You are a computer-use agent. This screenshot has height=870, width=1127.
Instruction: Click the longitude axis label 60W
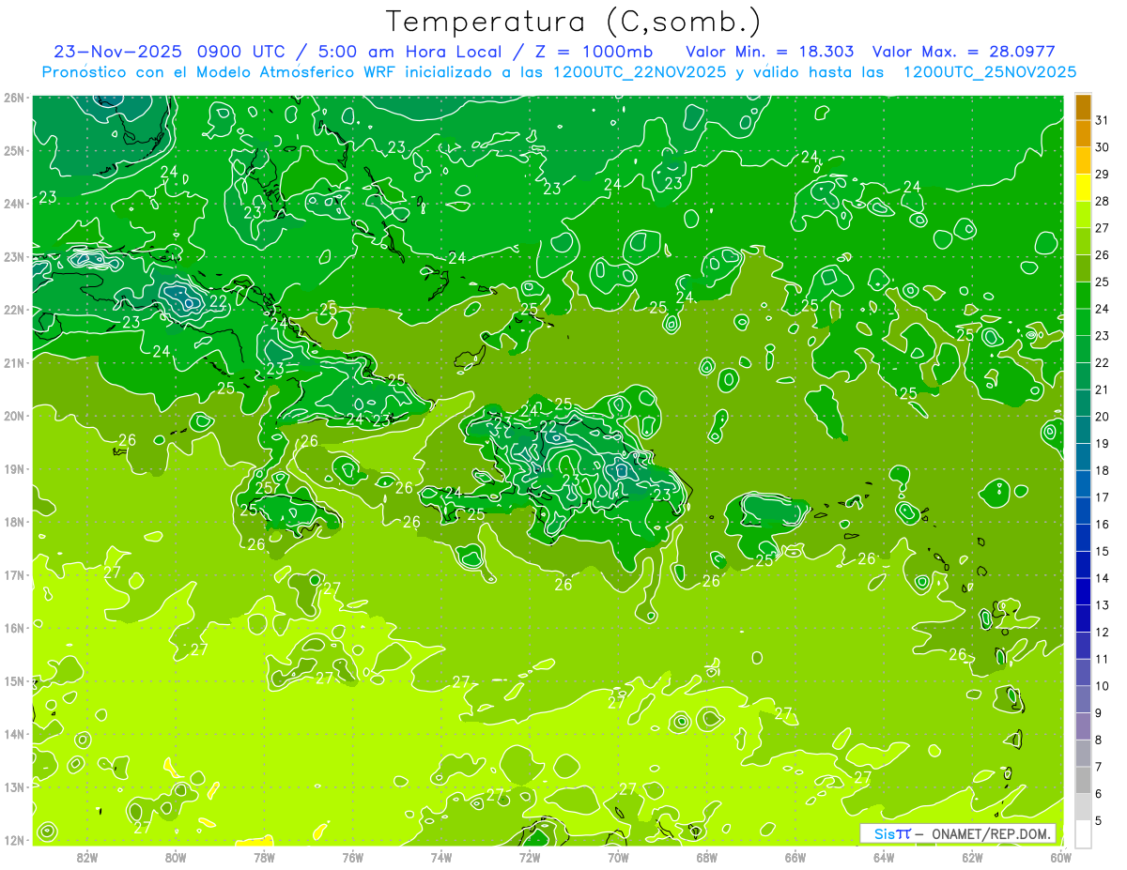[1060, 857]
